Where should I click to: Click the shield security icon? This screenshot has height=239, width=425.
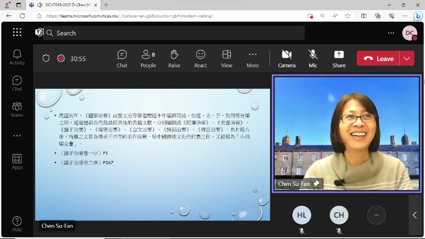(x=46, y=58)
